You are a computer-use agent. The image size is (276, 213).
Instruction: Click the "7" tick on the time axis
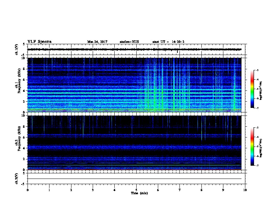tap(180, 190)
